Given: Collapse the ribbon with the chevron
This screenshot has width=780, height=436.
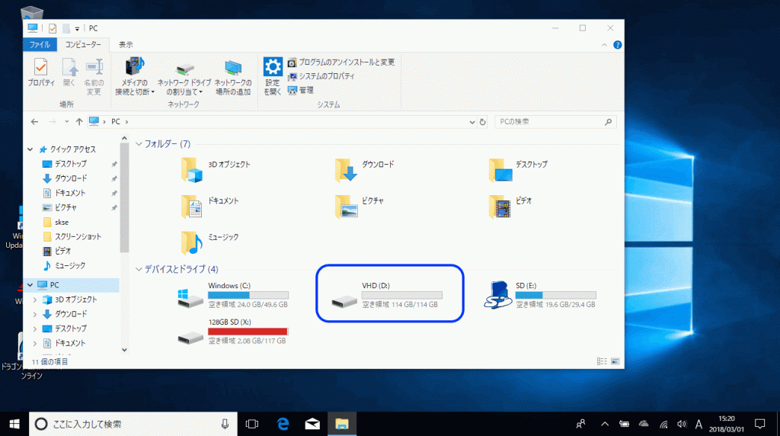Looking at the screenshot, I should click(x=604, y=45).
